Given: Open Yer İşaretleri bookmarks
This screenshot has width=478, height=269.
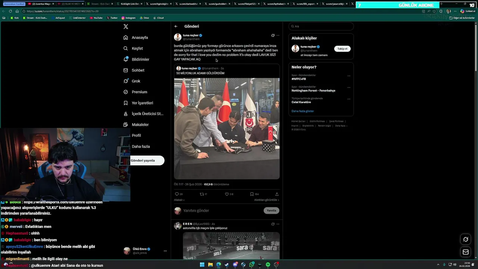Looking at the screenshot, I should point(138,103).
